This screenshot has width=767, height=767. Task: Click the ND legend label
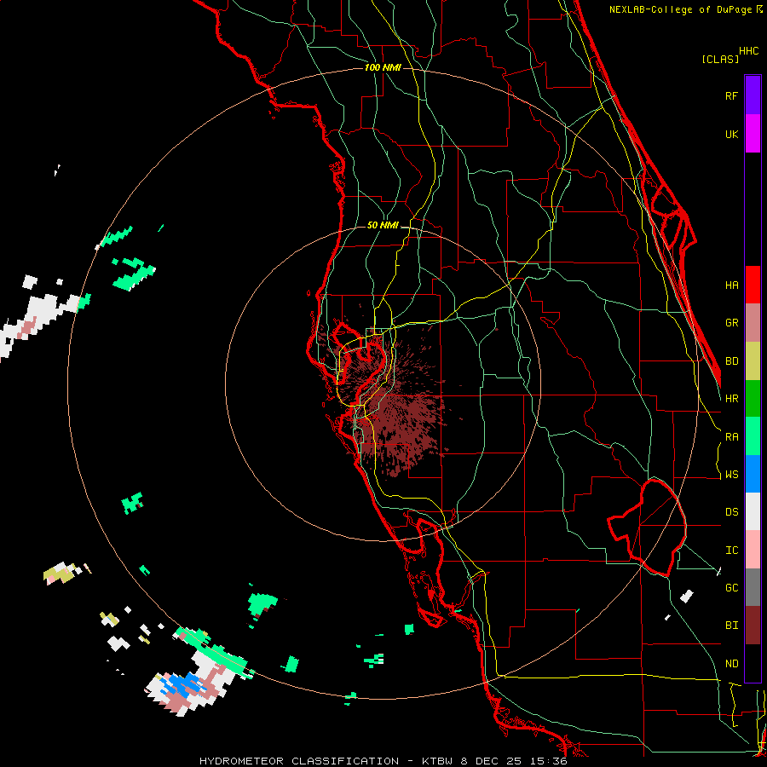coord(731,664)
